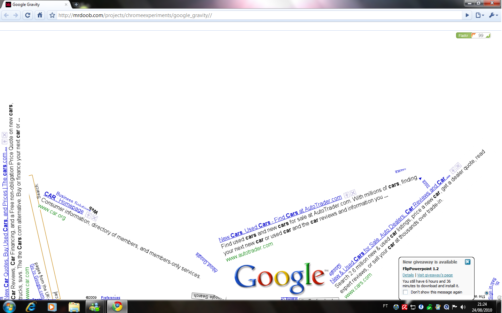This screenshot has height=313, width=502.
Task: Click the round speech-bubble tray icon
Action: point(446,307)
